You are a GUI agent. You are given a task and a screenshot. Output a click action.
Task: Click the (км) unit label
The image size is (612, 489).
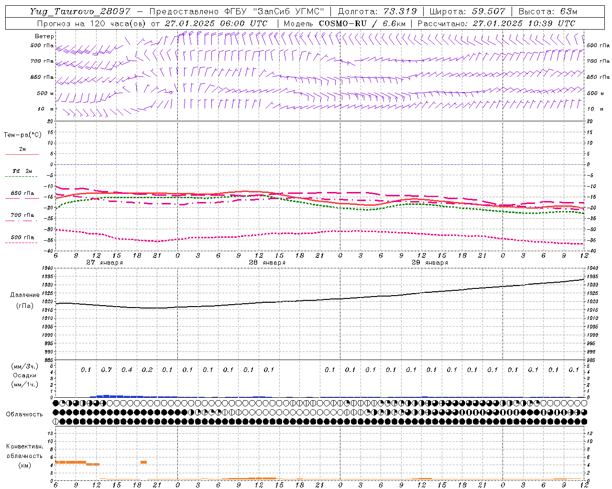(x=24, y=465)
